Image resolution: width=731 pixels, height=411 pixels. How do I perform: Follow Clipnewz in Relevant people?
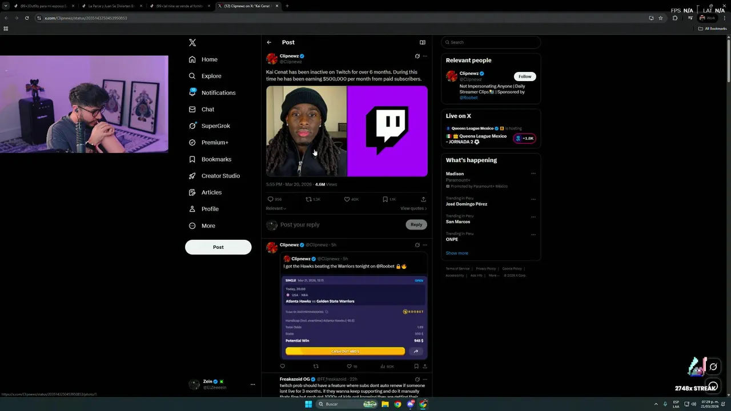click(x=525, y=76)
